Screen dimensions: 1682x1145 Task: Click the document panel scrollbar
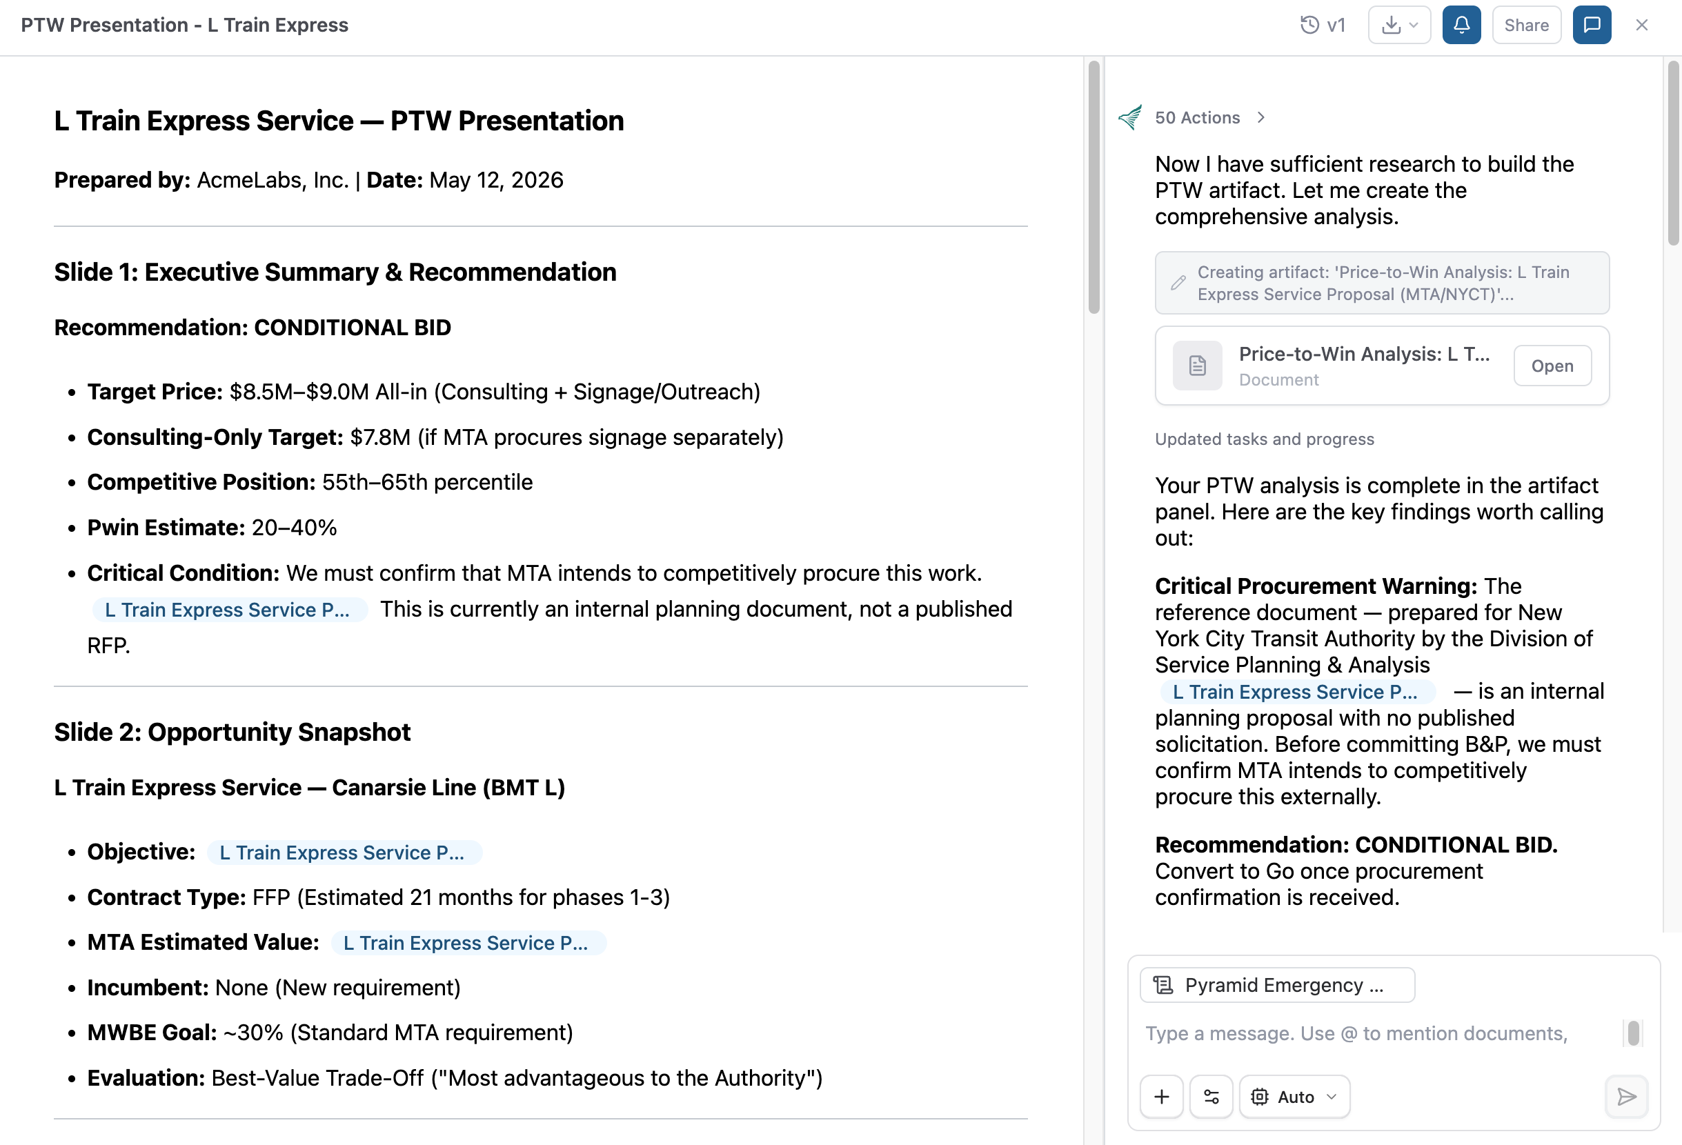pos(1094,188)
